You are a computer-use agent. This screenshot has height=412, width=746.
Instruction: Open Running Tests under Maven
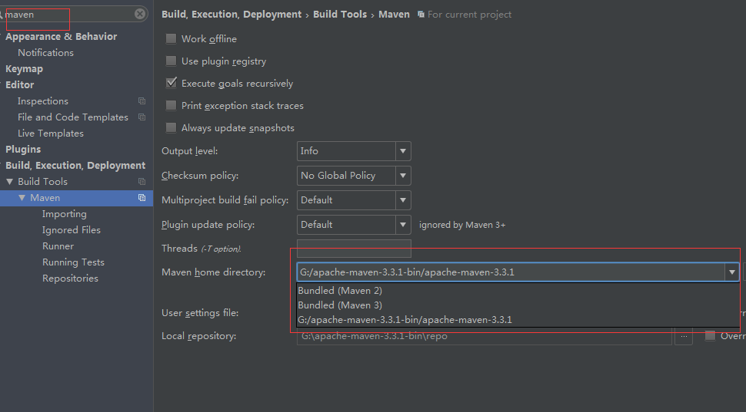coord(73,262)
